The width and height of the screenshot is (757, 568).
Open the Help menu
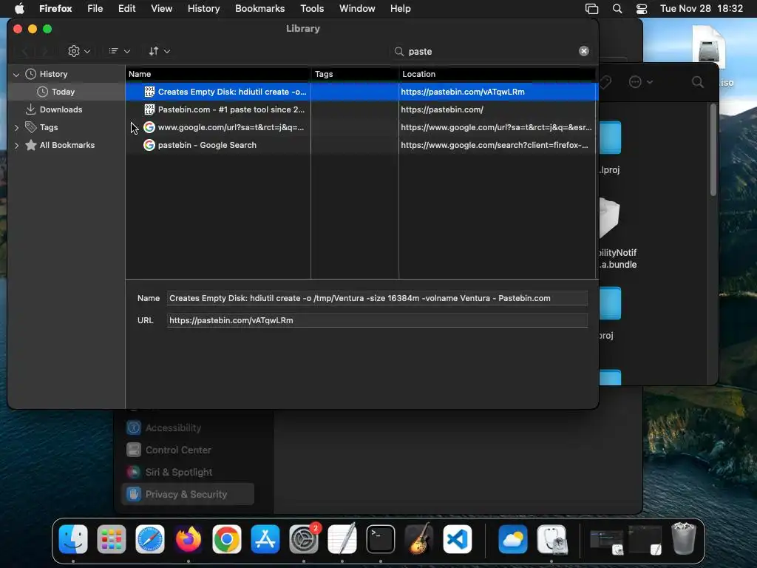tap(400, 9)
